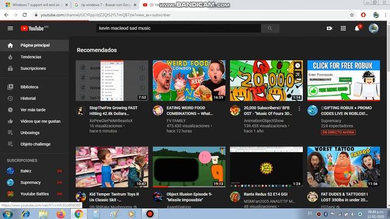Open Weird Food Combos video thumbnail
Screen dimensions: 390x219
tap(189, 80)
